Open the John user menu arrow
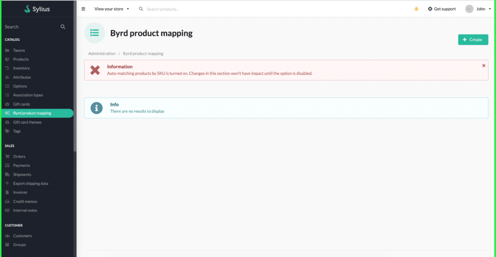This screenshot has height=257, width=496. click(490, 9)
